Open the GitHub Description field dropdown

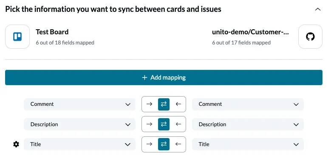[248, 125]
